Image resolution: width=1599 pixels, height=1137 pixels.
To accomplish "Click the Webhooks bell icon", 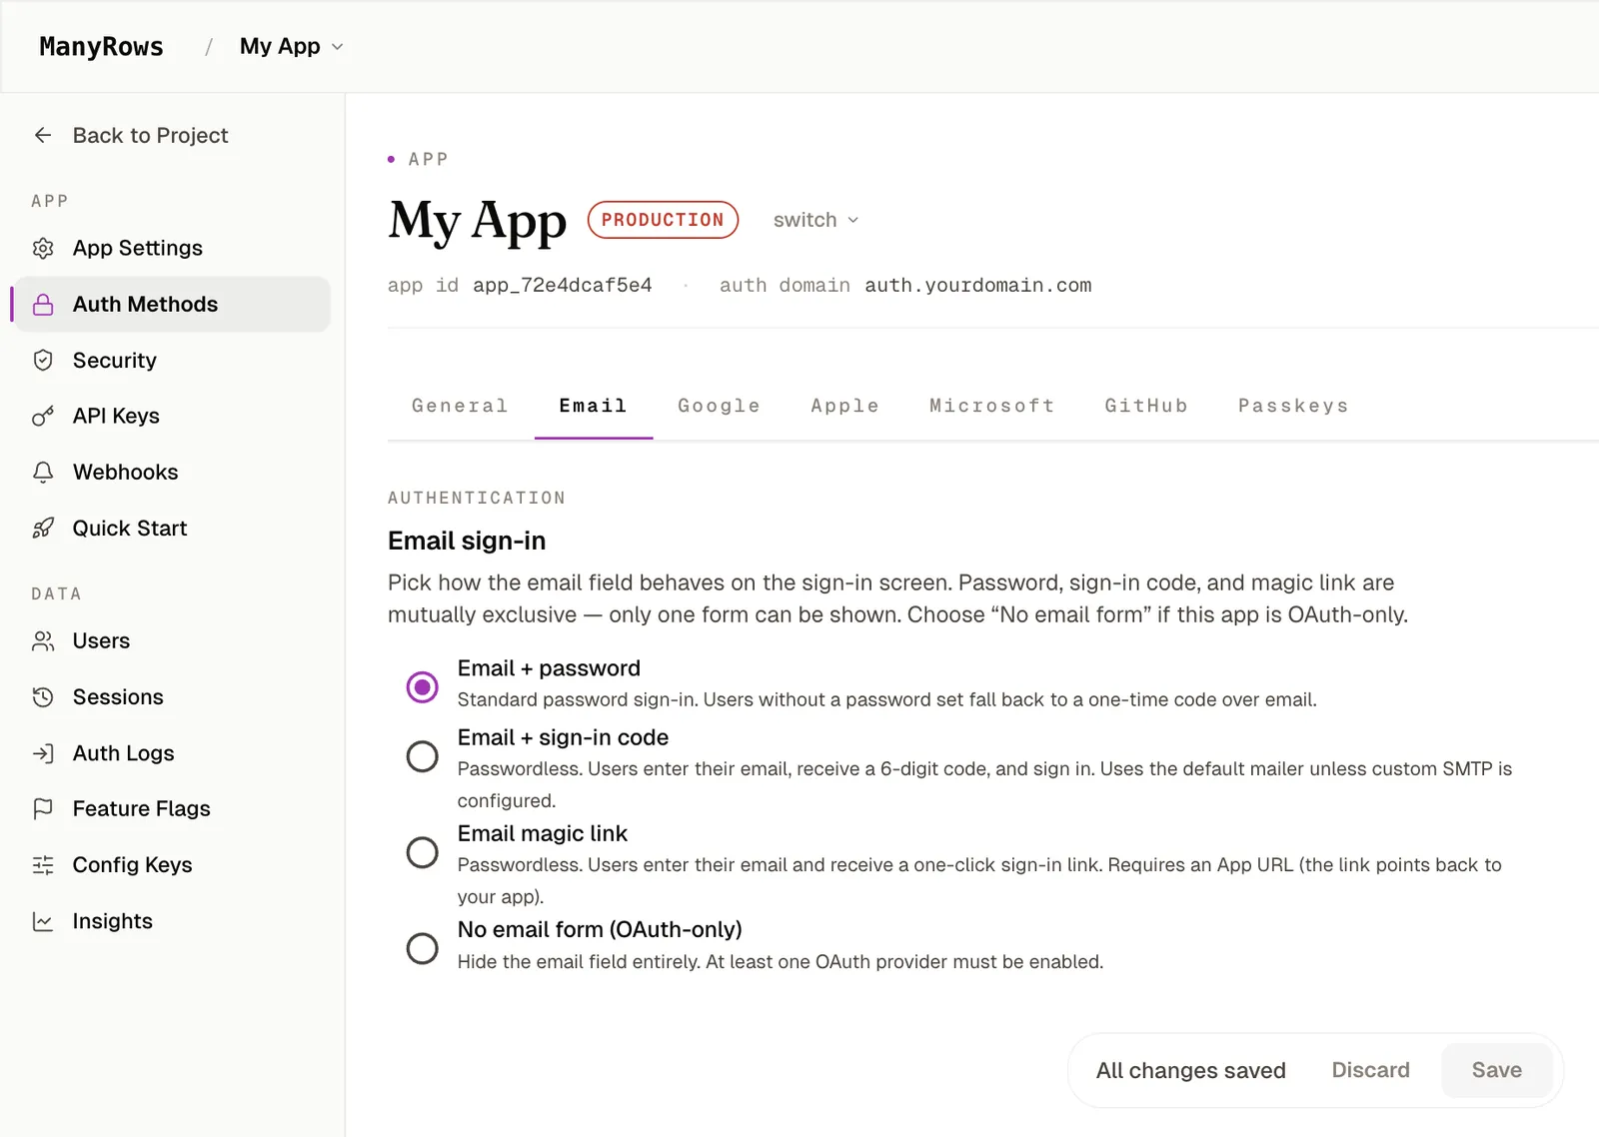I will [x=43, y=472].
